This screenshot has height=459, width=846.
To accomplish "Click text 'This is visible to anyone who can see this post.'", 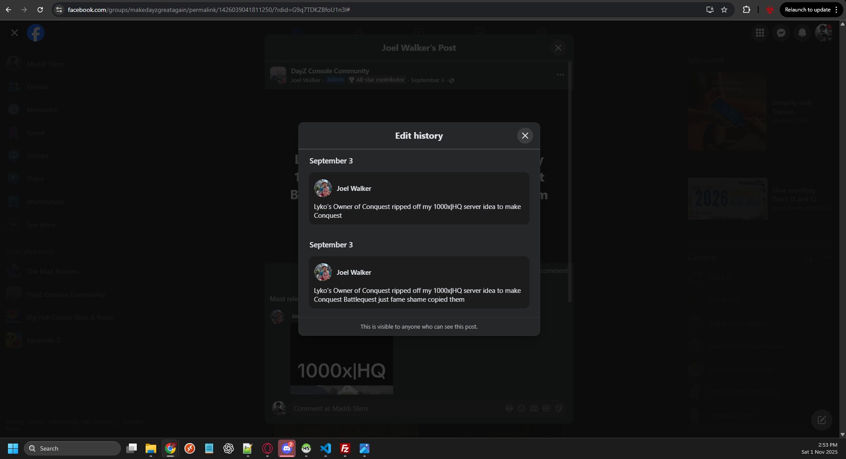I will coord(419,327).
